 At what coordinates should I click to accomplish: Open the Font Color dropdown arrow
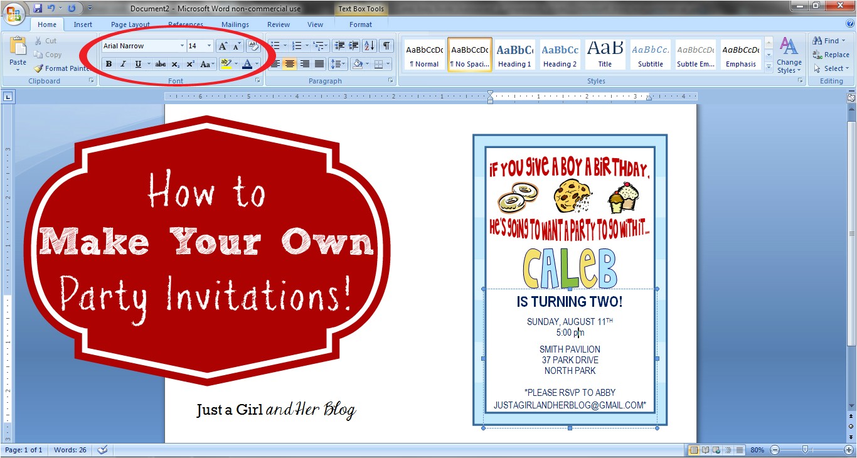[x=256, y=63]
